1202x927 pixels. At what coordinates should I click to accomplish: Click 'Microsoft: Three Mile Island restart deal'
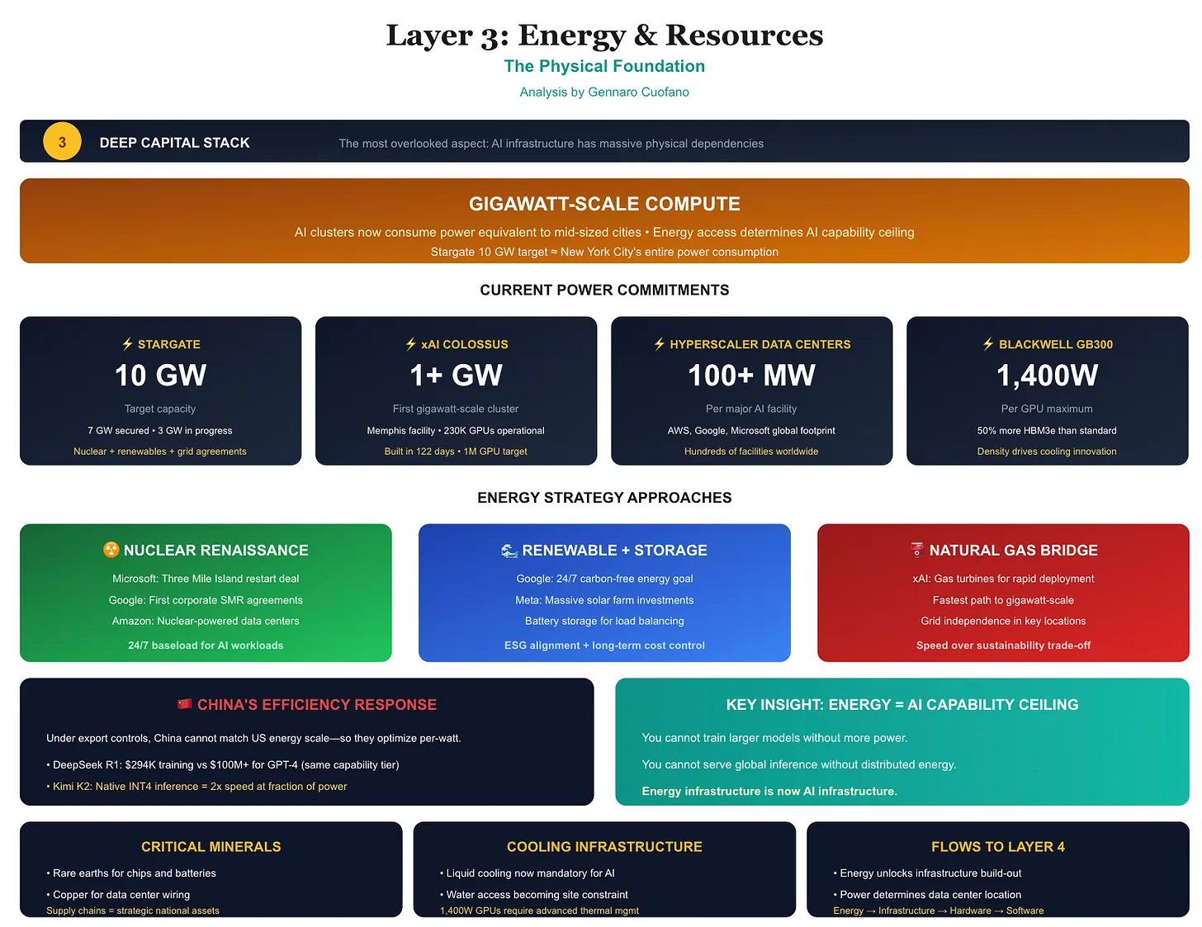point(206,579)
